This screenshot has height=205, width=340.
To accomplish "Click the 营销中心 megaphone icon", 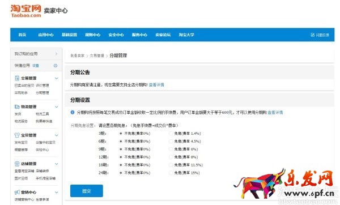I will click(x=17, y=192).
